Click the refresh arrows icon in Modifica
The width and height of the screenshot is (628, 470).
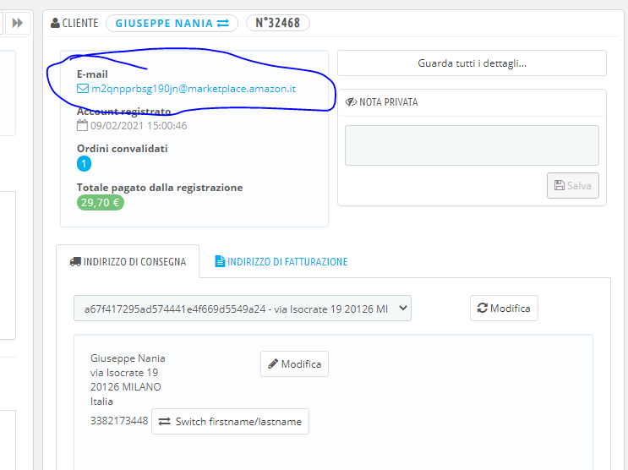(x=483, y=308)
